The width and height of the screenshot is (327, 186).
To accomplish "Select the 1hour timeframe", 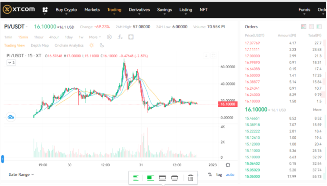I will coord(39,37).
